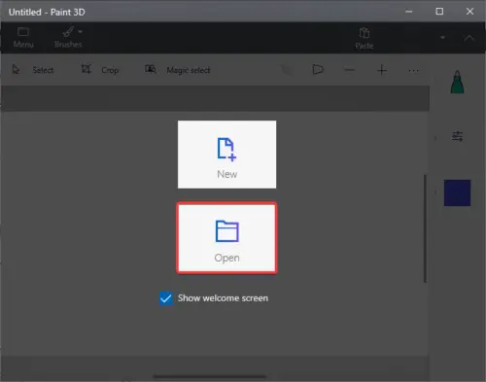Click the Paste clipboard icon
This screenshot has height=382, width=486.
tap(364, 33)
